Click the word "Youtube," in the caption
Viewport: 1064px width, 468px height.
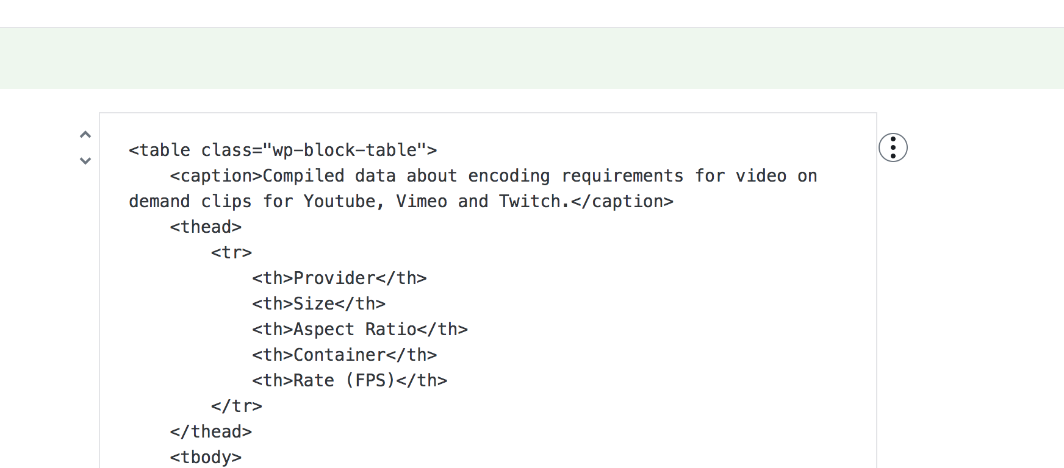click(x=343, y=201)
